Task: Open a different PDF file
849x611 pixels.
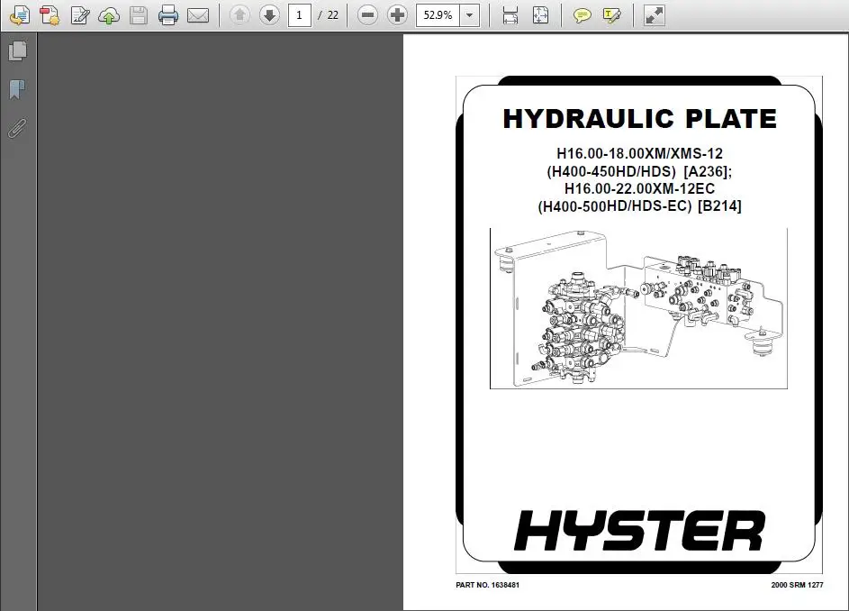Action: click(x=20, y=15)
